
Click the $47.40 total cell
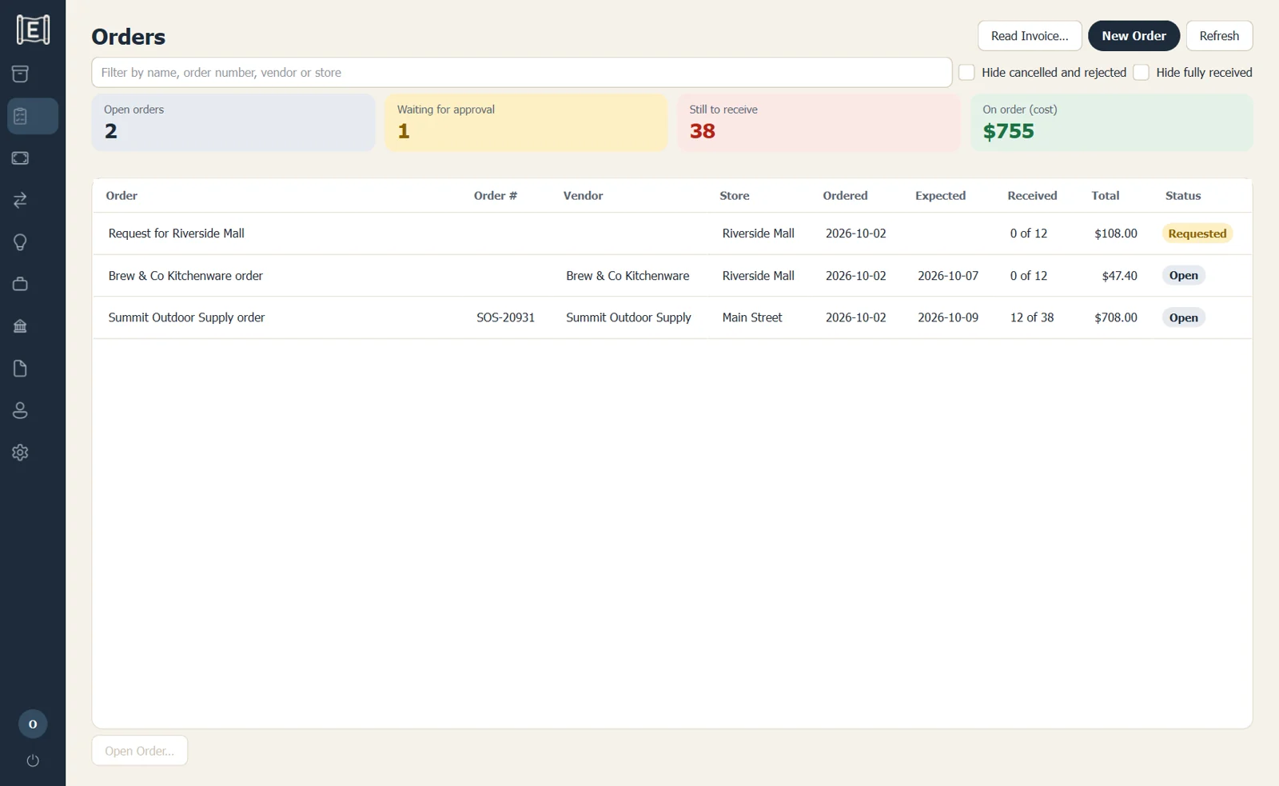(1119, 276)
